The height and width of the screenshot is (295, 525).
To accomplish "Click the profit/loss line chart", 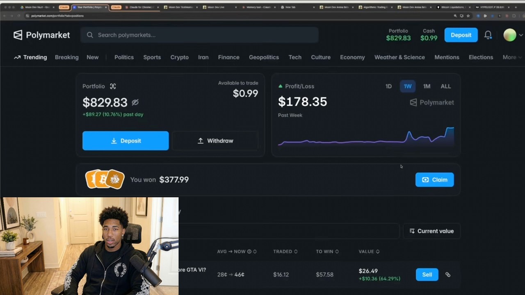I will coord(366,137).
